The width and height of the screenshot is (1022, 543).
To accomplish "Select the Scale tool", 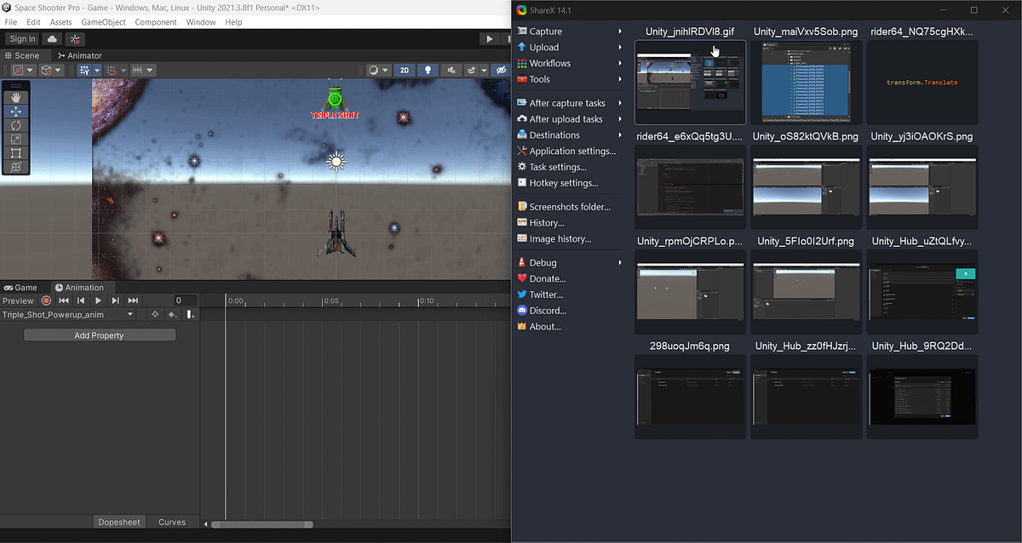I will pos(16,139).
